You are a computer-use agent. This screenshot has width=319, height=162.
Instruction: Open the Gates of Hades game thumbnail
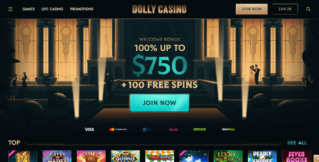click(x=57, y=156)
